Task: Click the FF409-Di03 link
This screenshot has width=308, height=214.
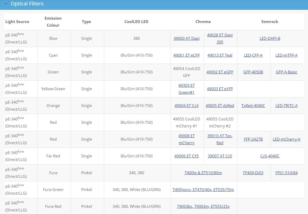Action: 253,173
